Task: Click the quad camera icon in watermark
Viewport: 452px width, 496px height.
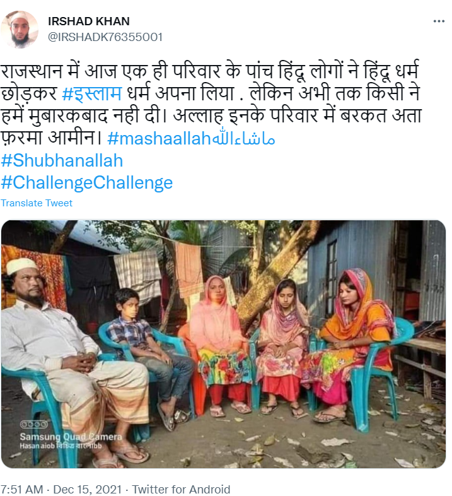Action: pyautogui.click(x=34, y=424)
